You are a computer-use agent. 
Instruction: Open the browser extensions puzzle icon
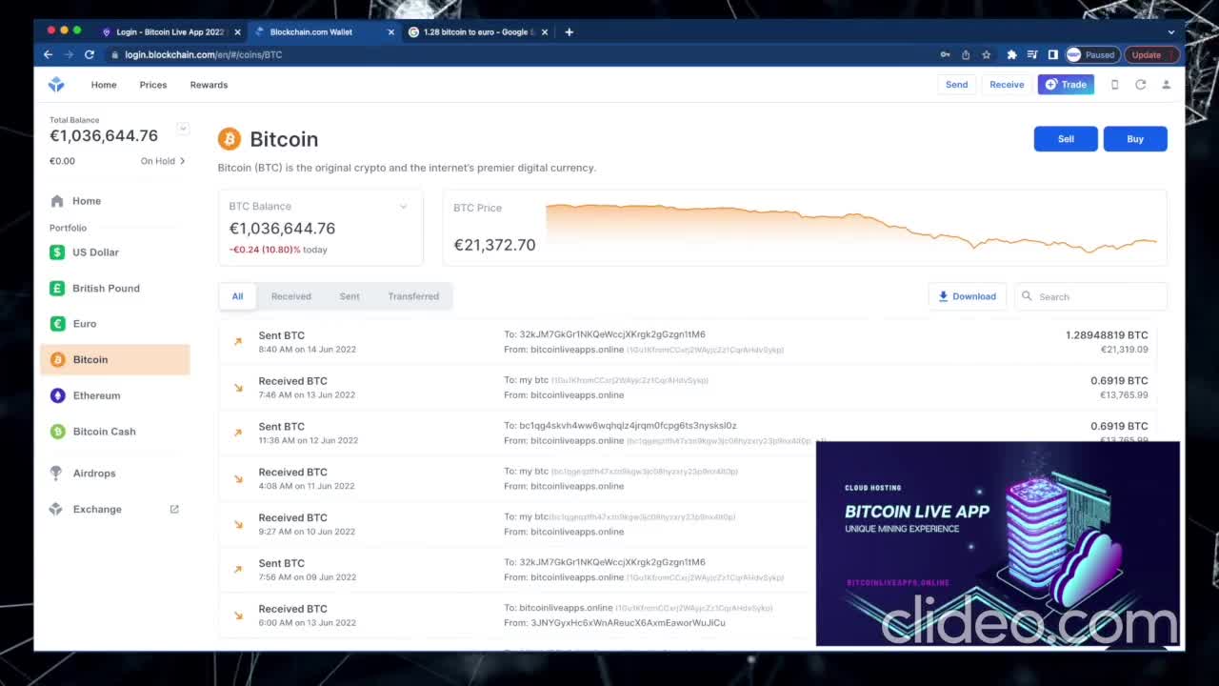coord(1011,54)
